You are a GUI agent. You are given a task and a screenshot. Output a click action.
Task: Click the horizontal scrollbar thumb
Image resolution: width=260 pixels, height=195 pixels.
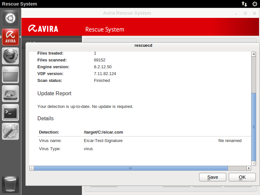click(131, 168)
